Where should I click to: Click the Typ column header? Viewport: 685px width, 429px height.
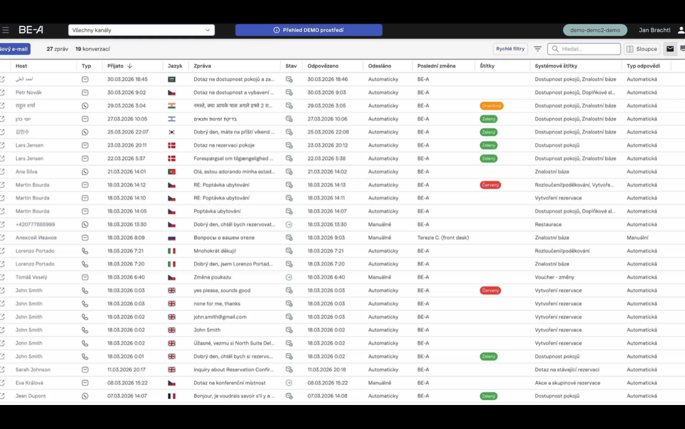click(86, 66)
